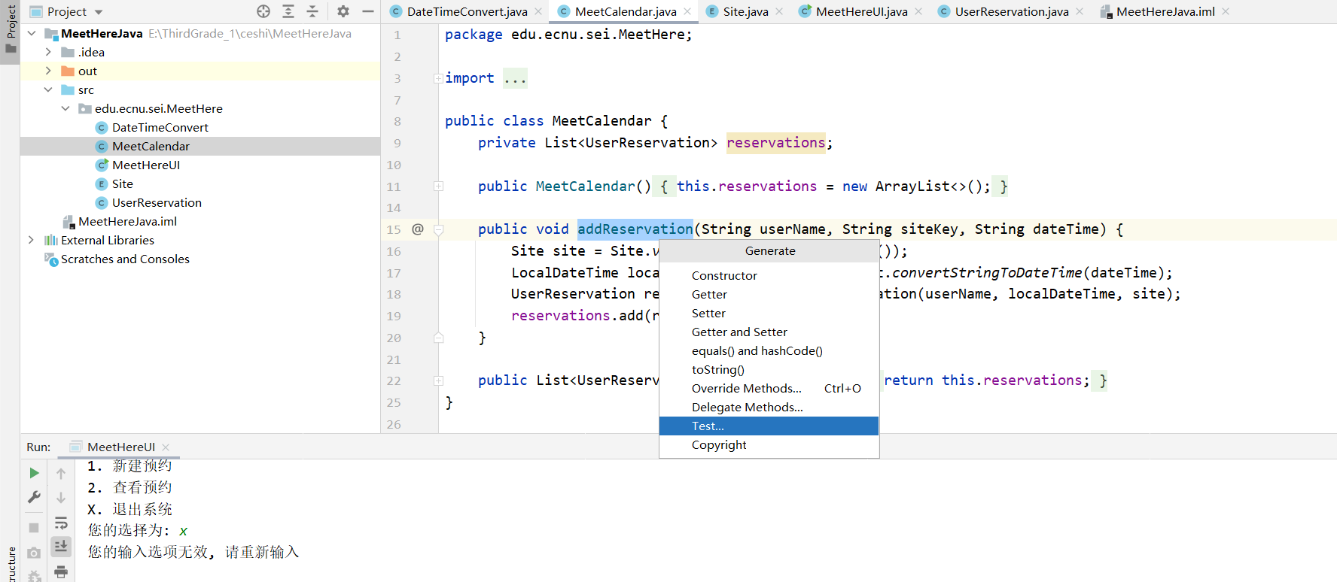Stop the running process square icon
Viewport: 1337px width, 582px height.
[x=34, y=528]
